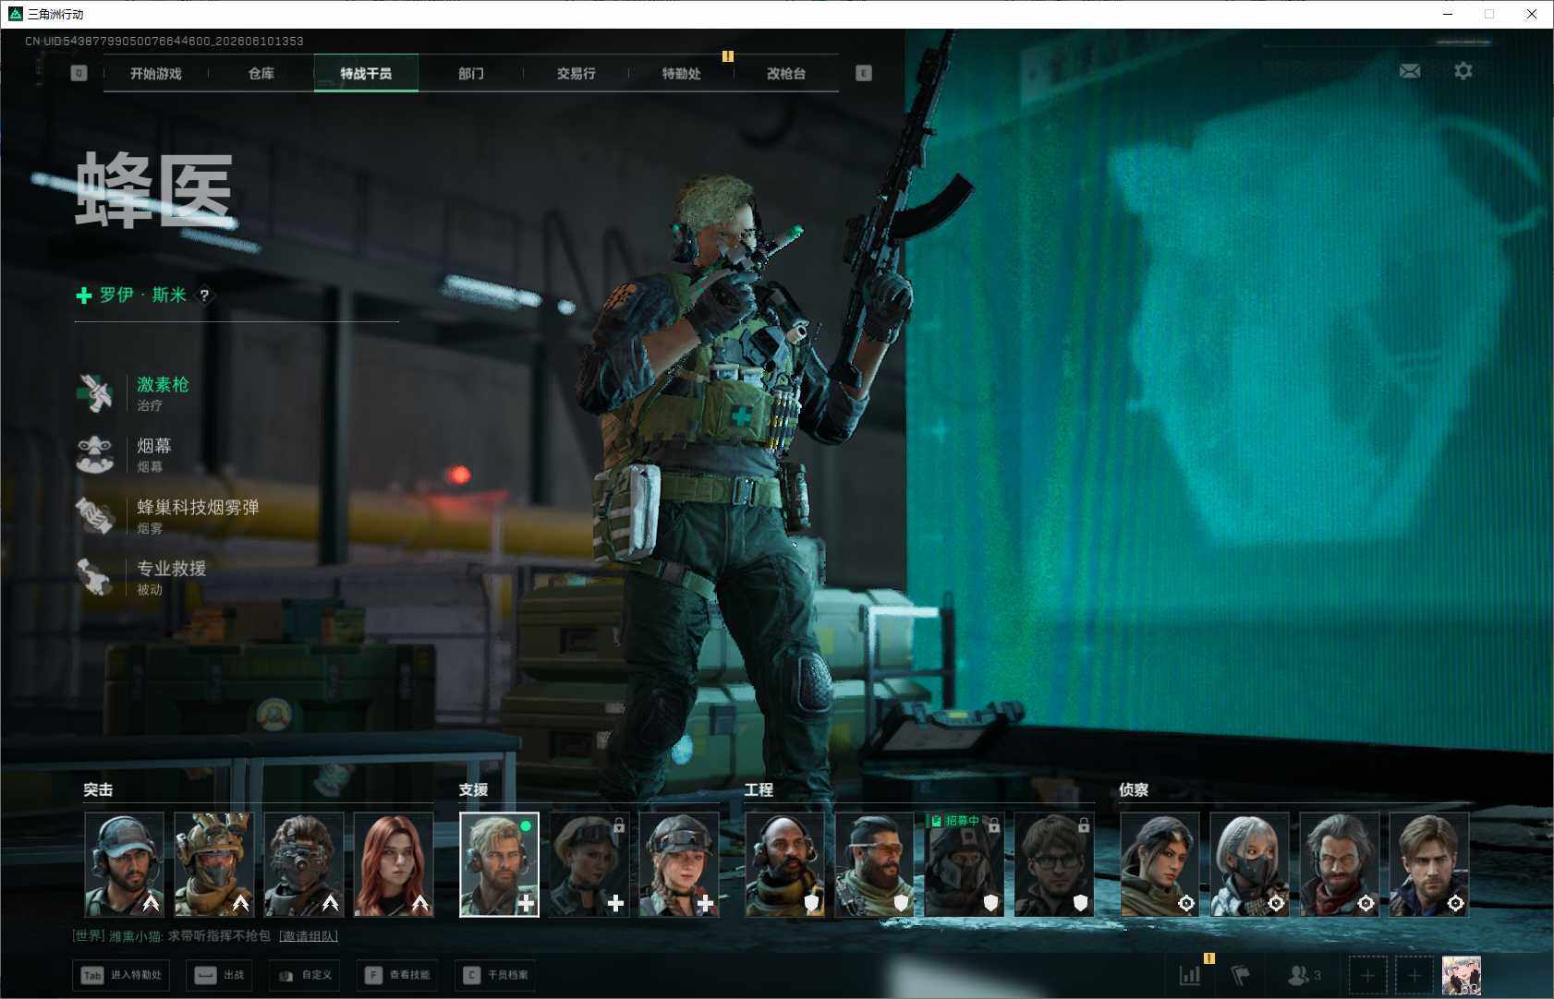This screenshot has height=999, width=1554.
Task: Open the 开始游戏 tab
Action: click(x=155, y=73)
